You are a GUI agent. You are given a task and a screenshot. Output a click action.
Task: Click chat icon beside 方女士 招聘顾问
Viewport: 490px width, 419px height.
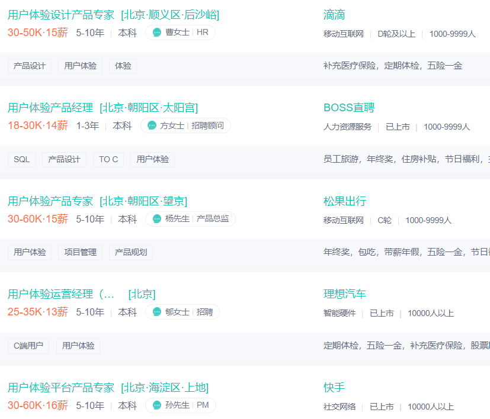point(152,125)
